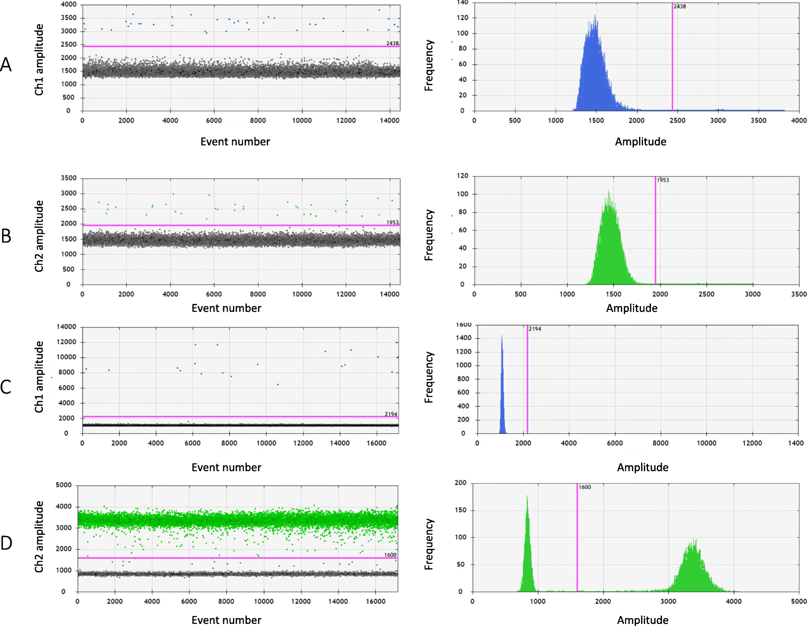The image size is (811, 626).
Task: Click the panel letter A
Action: pyautogui.click(x=6, y=65)
